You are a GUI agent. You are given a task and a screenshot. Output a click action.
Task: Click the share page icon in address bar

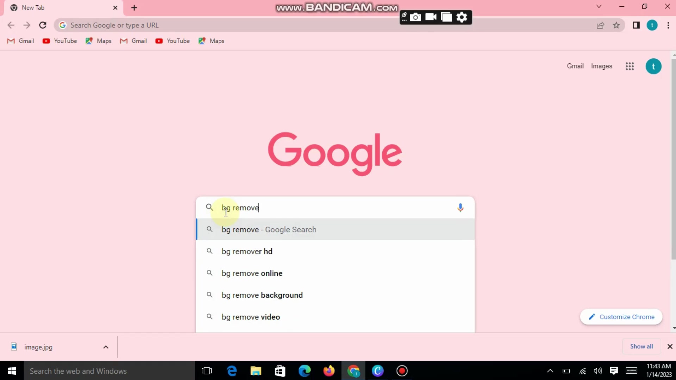pyautogui.click(x=600, y=25)
